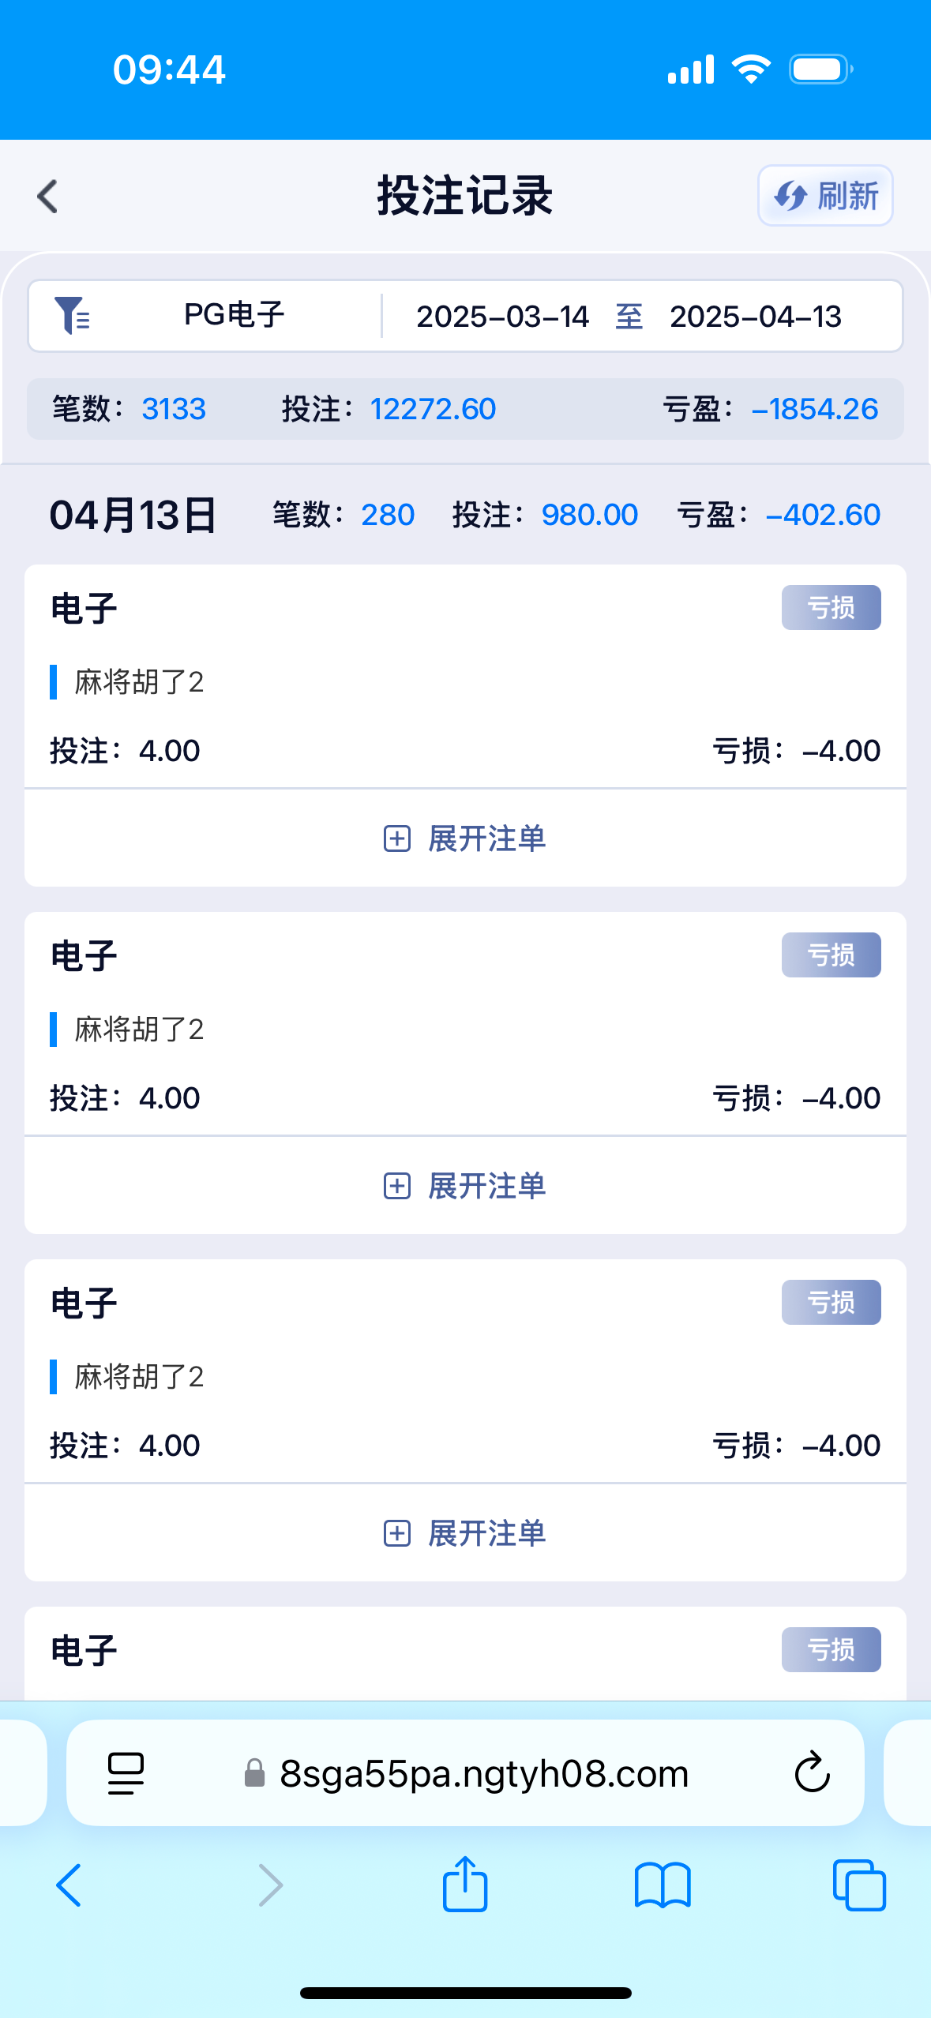
Task: Go back using Safari's back arrow
Action: point(69,1885)
